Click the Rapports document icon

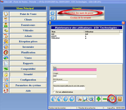pyautogui.click(x=6, y=63)
